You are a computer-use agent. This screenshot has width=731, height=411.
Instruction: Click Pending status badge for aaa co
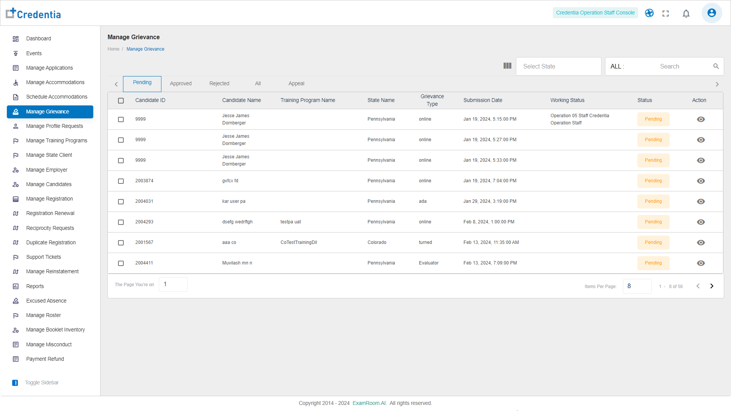[653, 242]
